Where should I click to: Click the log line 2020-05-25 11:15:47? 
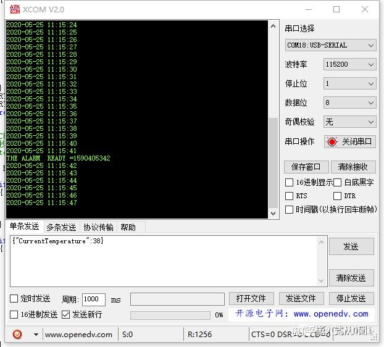(41, 203)
